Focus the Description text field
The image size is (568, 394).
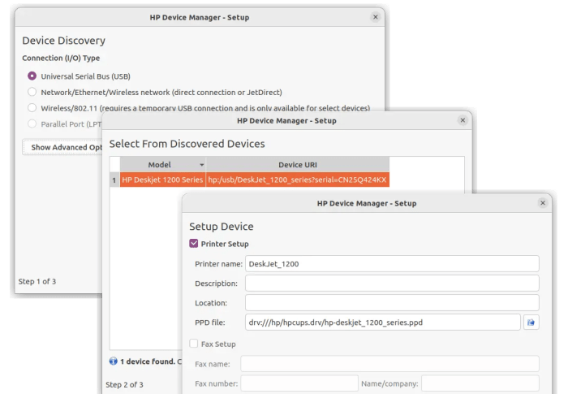(392, 284)
